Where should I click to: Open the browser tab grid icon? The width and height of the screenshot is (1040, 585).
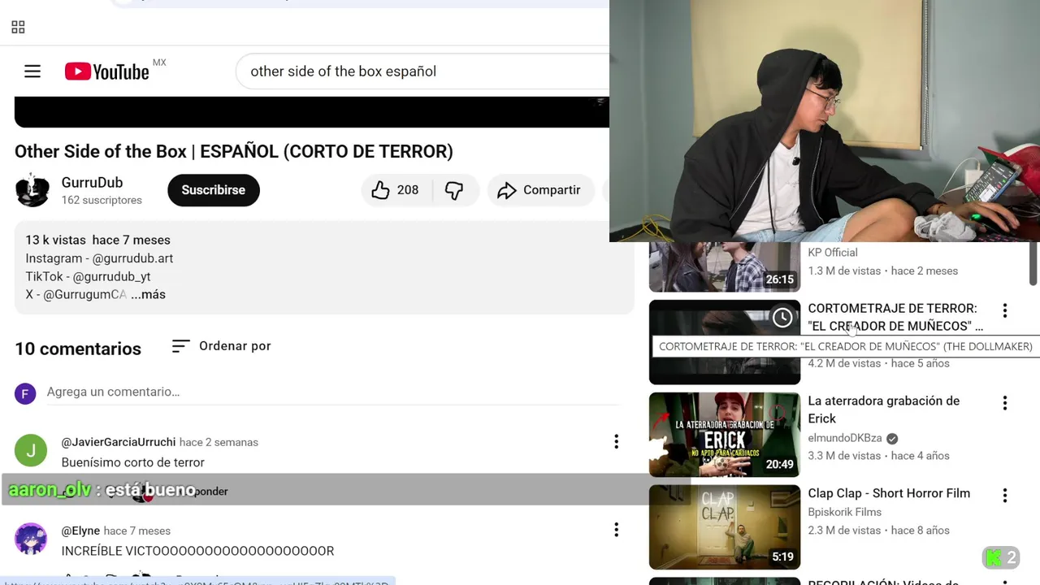pos(18,28)
